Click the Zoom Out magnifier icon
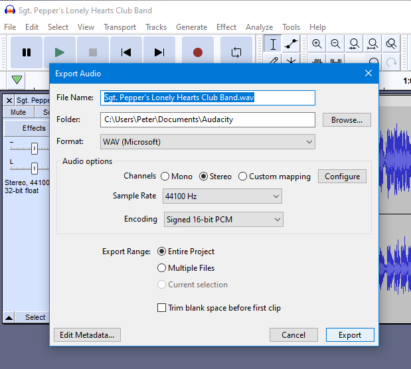411x369 pixels. click(x=335, y=44)
